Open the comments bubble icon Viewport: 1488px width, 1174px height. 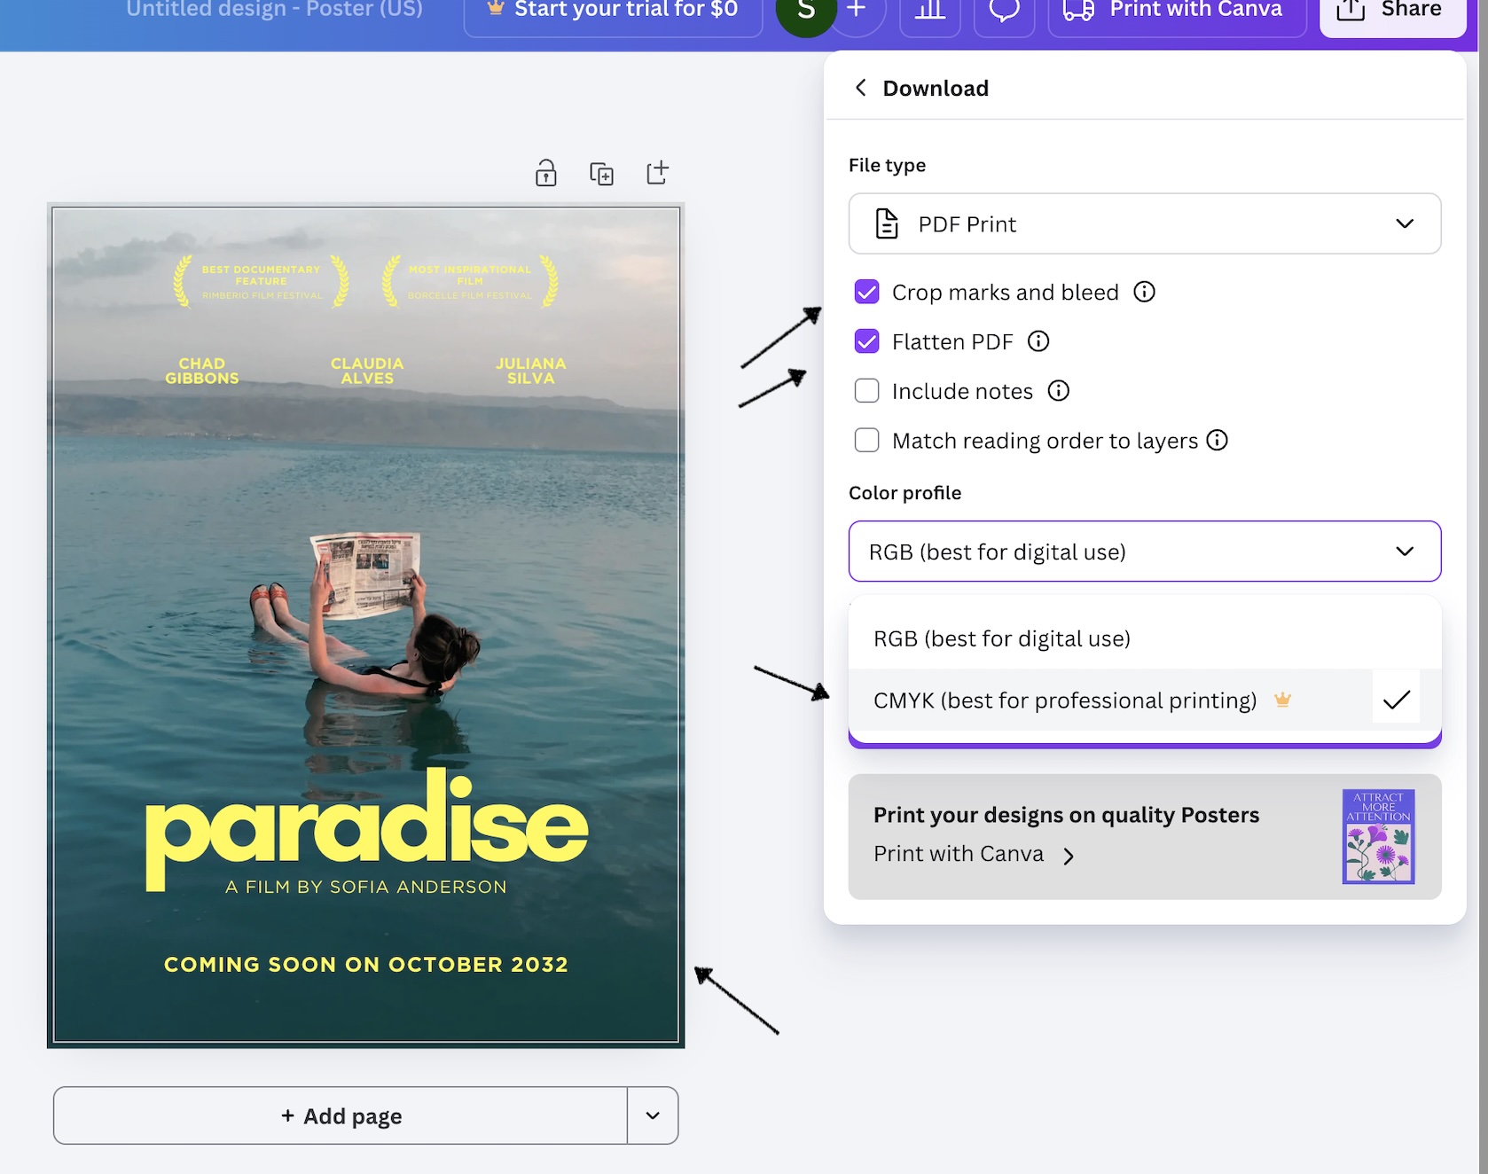(1003, 12)
